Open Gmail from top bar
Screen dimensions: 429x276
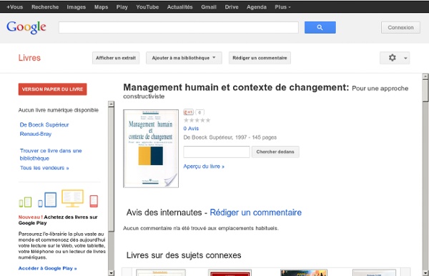click(x=209, y=7)
